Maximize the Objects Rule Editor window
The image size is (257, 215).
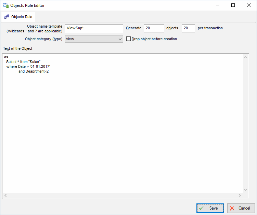click(x=233, y=5)
